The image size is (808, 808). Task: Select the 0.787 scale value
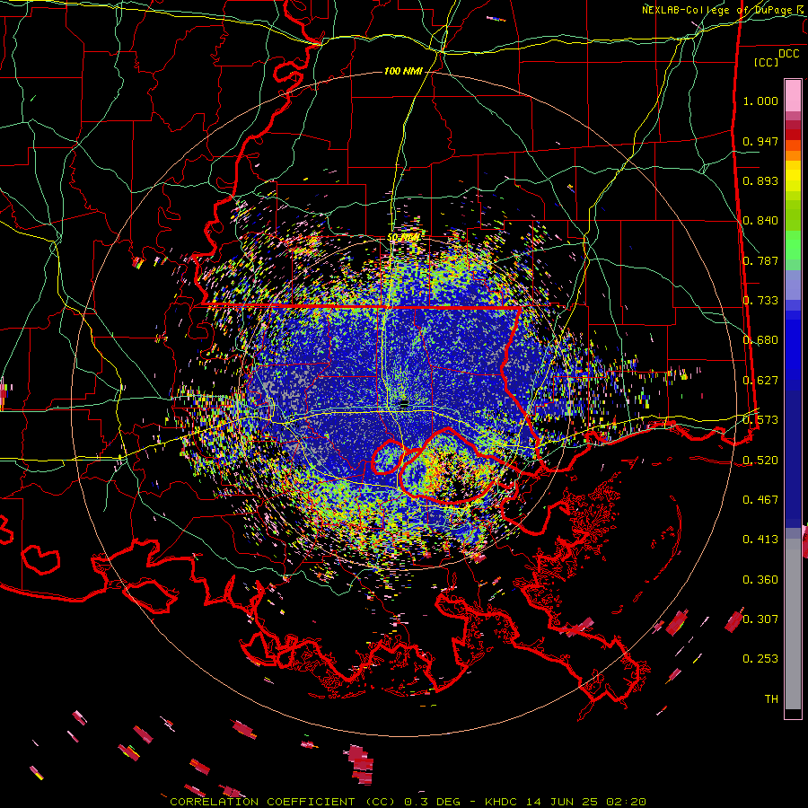[x=760, y=260]
